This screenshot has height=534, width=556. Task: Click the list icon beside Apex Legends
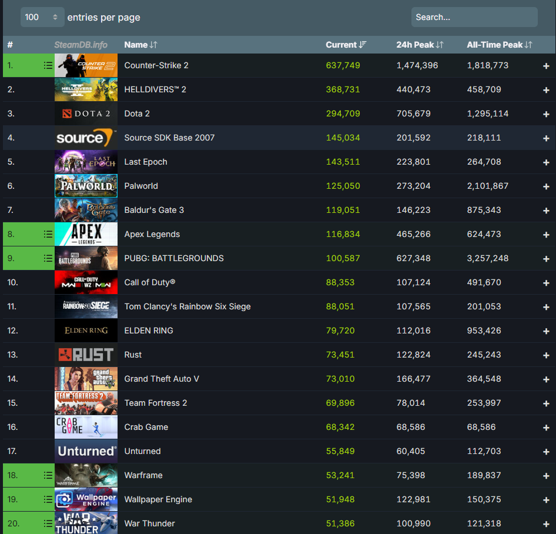pyautogui.click(x=48, y=234)
